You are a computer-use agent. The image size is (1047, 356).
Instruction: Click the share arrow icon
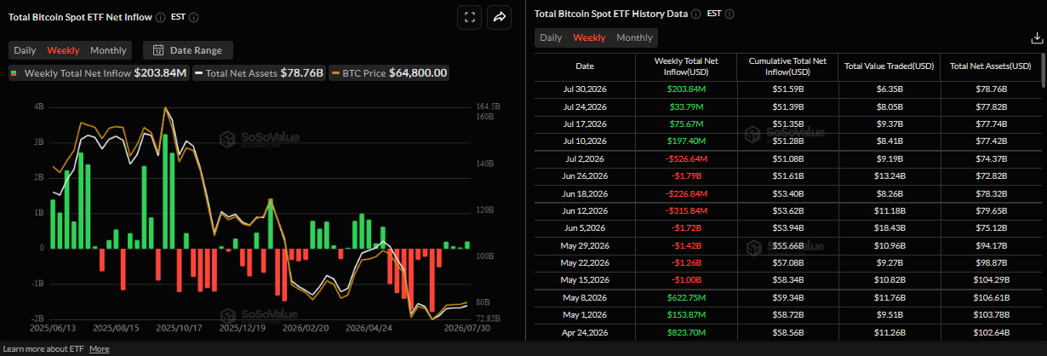(500, 16)
